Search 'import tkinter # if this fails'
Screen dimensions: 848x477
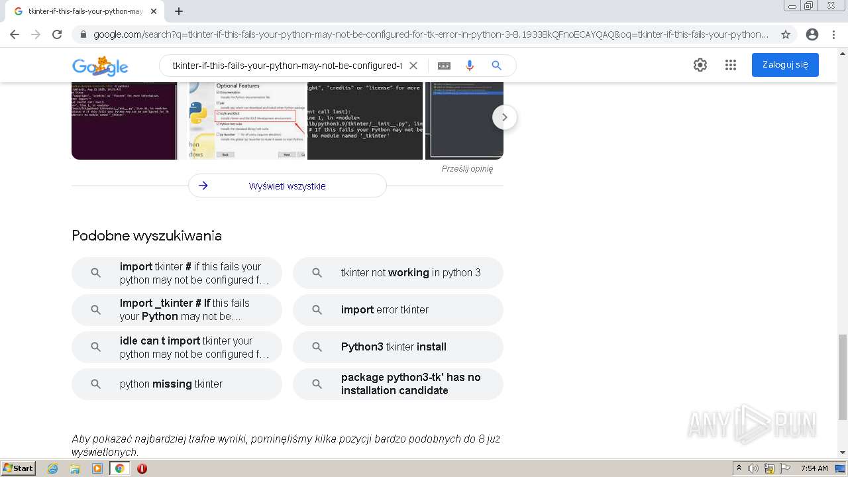click(x=177, y=273)
